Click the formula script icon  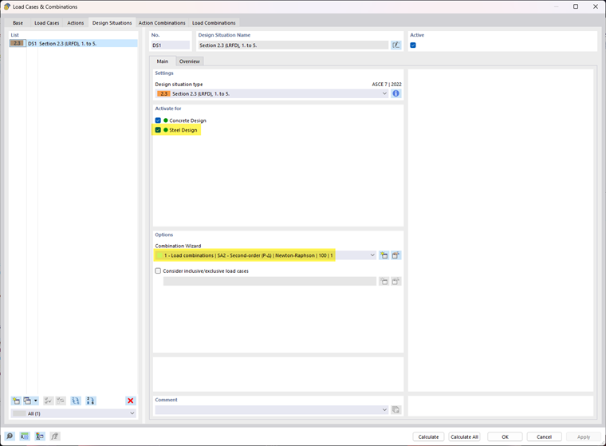[54, 436]
